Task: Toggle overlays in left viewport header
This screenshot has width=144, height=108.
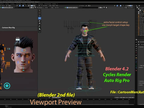Action: click(x=23, y=6)
